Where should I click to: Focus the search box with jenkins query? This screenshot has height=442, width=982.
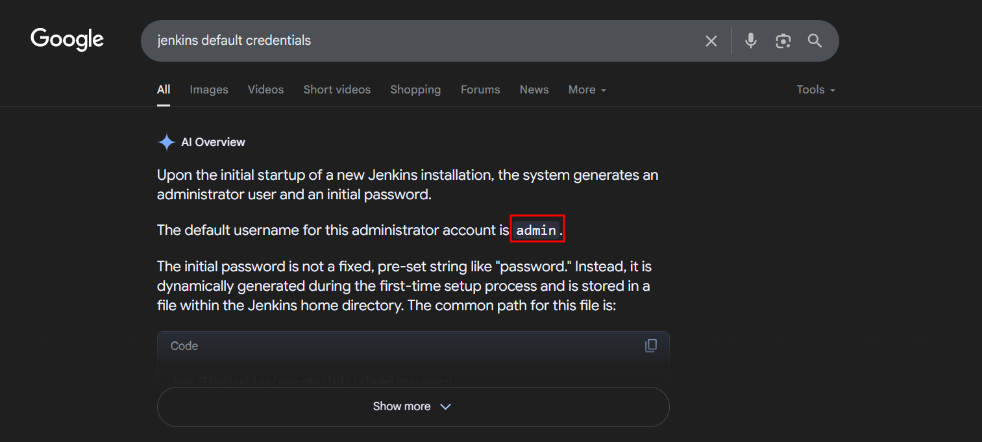coord(422,41)
